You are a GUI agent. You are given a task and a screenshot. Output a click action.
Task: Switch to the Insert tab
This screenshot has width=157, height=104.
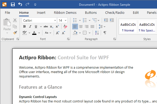(x=41, y=13)
